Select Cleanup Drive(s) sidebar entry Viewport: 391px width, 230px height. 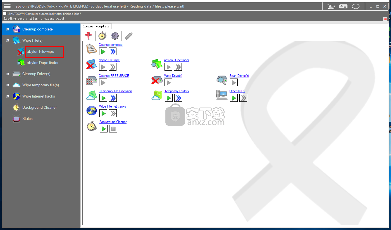[36, 74]
